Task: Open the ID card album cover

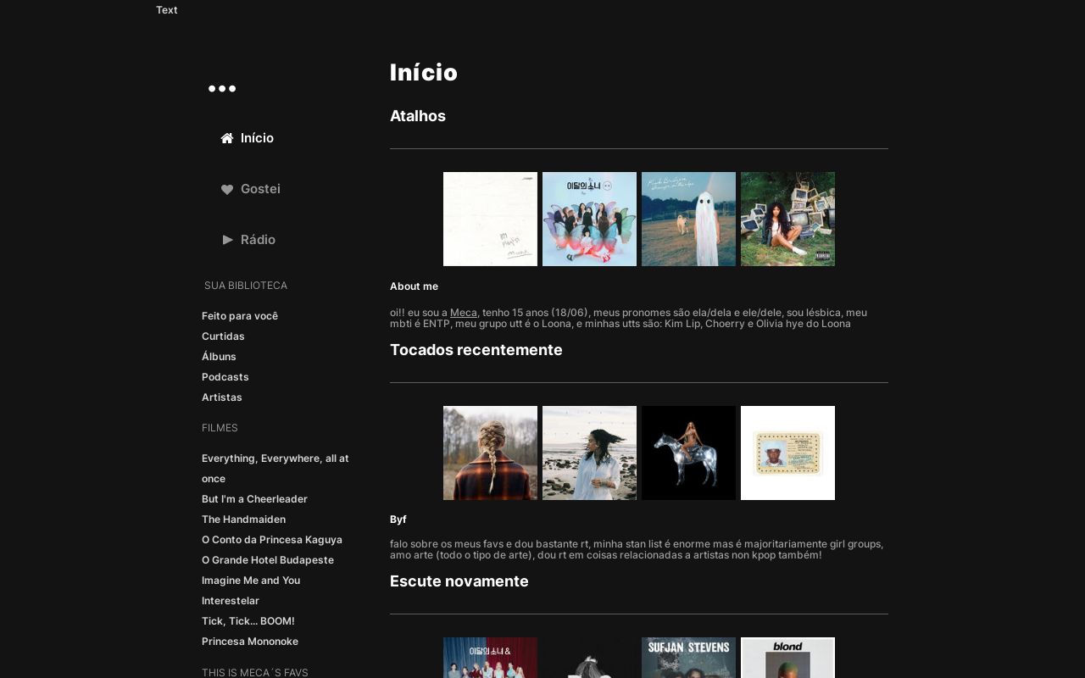Action: 787,453
